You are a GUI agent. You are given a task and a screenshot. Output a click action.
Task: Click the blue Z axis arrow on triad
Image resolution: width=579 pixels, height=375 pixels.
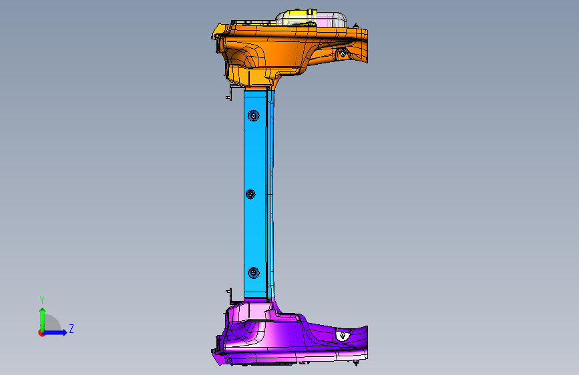point(55,332)
